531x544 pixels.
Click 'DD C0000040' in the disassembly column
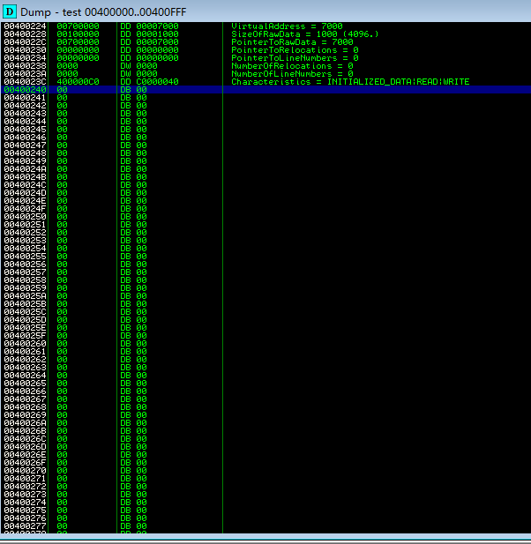pyautogui.click(x=150, y=82)
